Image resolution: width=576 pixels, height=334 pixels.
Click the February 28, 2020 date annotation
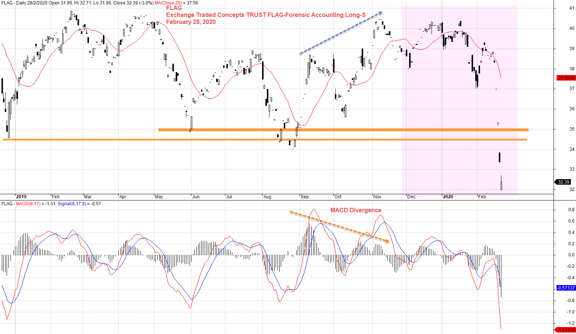191,22
